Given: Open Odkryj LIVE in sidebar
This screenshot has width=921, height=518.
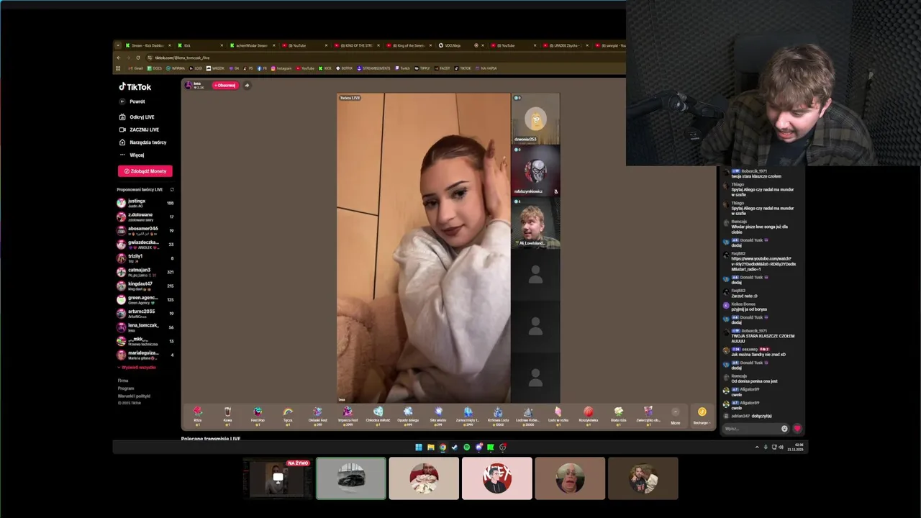Looking at the screenshot, I should [x=137, y=117].
